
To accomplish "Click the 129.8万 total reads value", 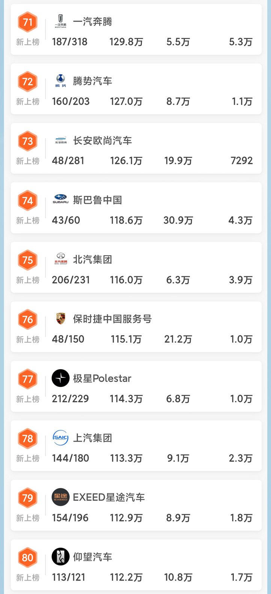I will [x=126, y=42].
